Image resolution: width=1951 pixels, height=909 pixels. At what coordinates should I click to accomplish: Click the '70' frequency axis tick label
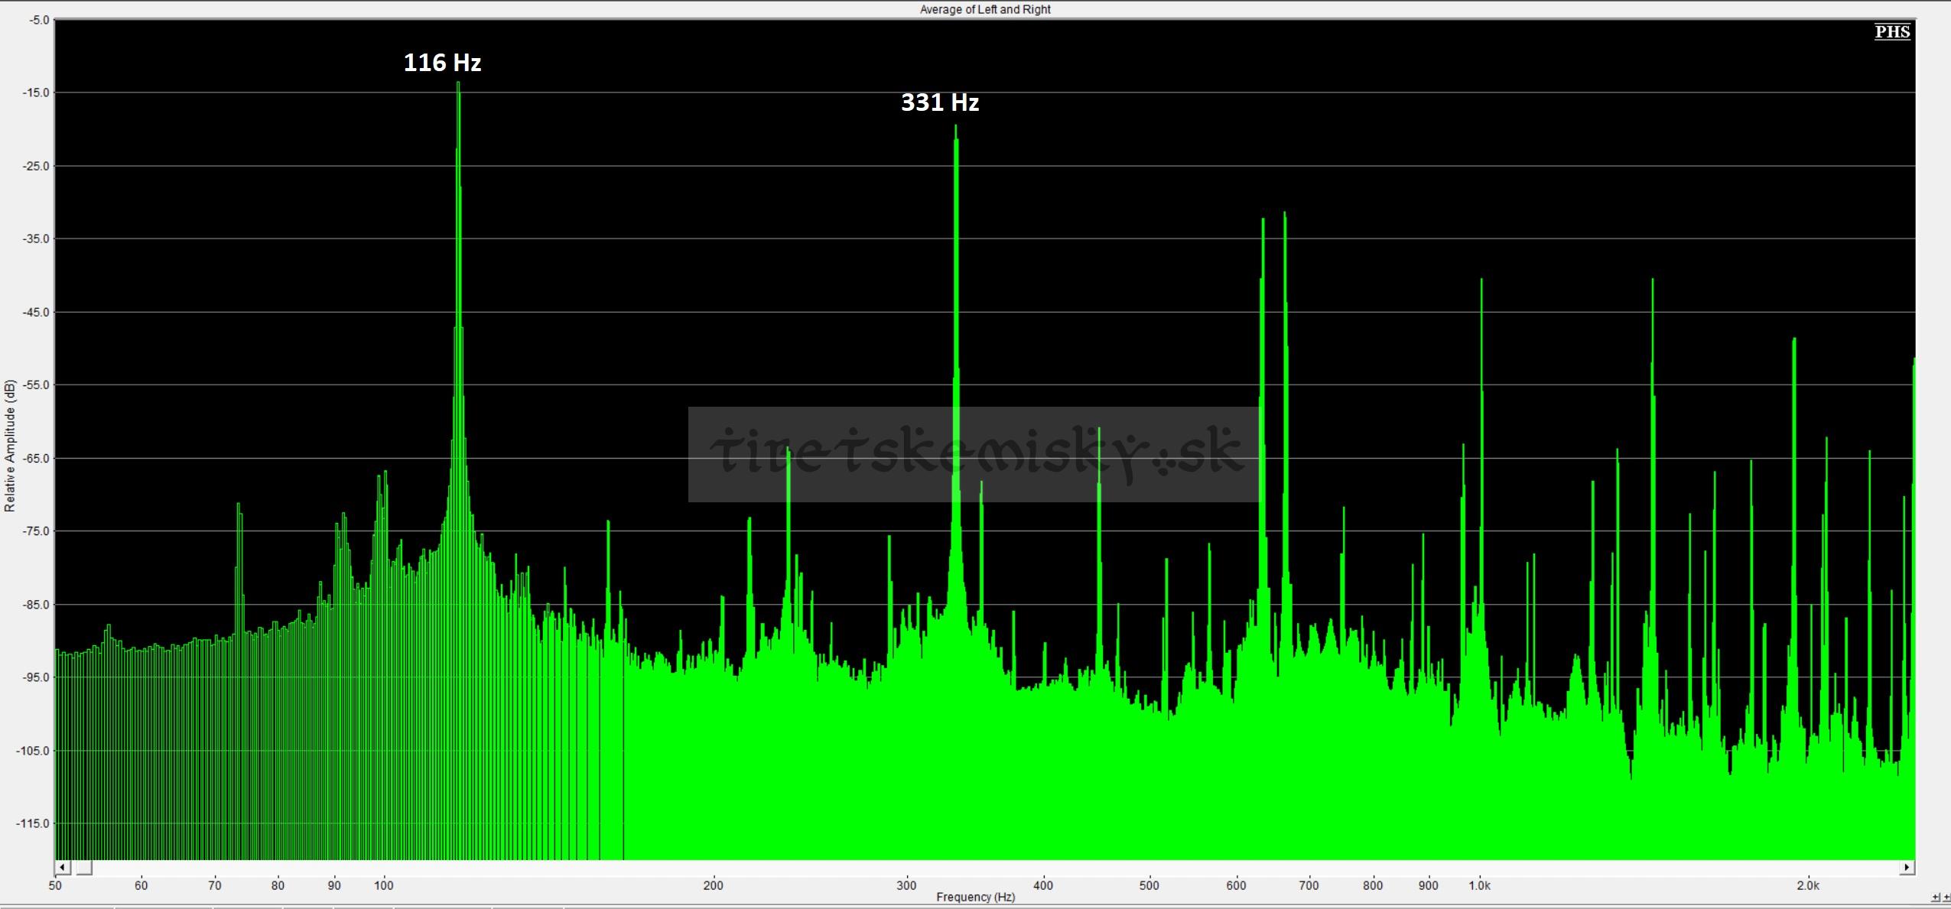(x=215, y=885)
